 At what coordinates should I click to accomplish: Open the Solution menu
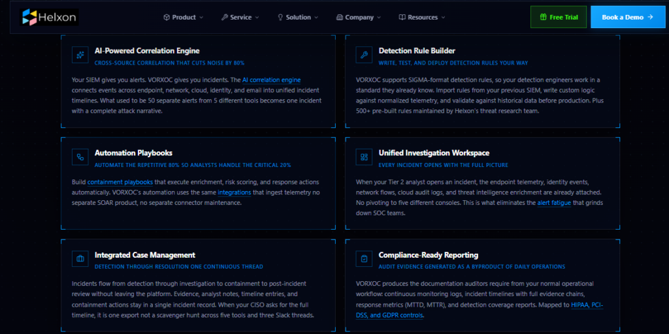[298, 18]
